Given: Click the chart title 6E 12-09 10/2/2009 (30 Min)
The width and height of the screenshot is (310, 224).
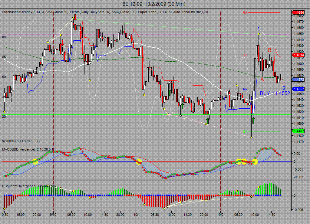Looking at the screenshot, I should (154, 4).
